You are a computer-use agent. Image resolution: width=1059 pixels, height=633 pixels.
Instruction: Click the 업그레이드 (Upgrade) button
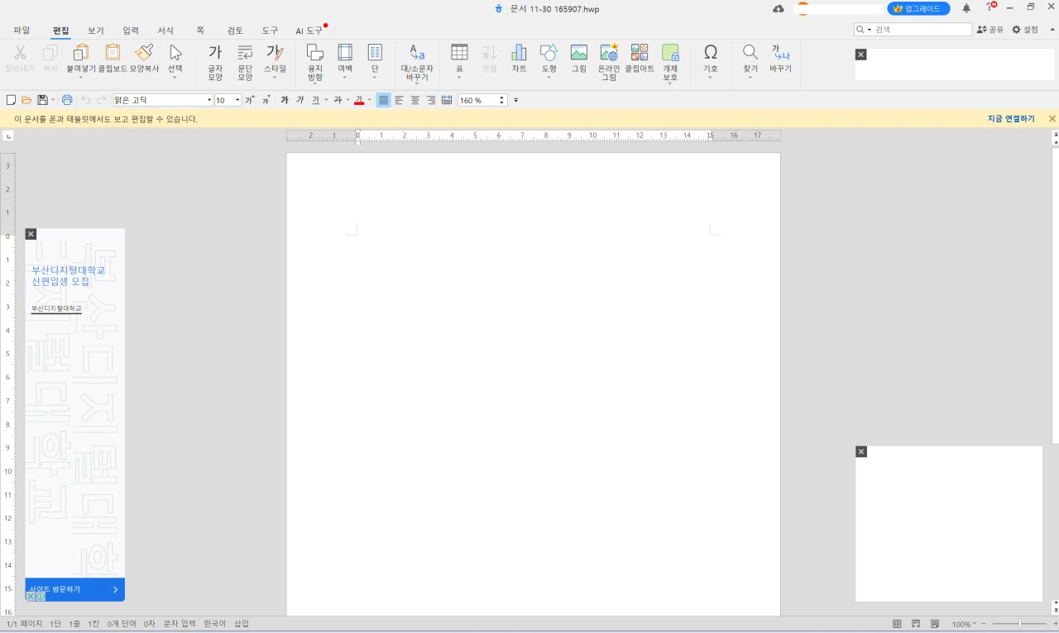[x=918, y=8]
